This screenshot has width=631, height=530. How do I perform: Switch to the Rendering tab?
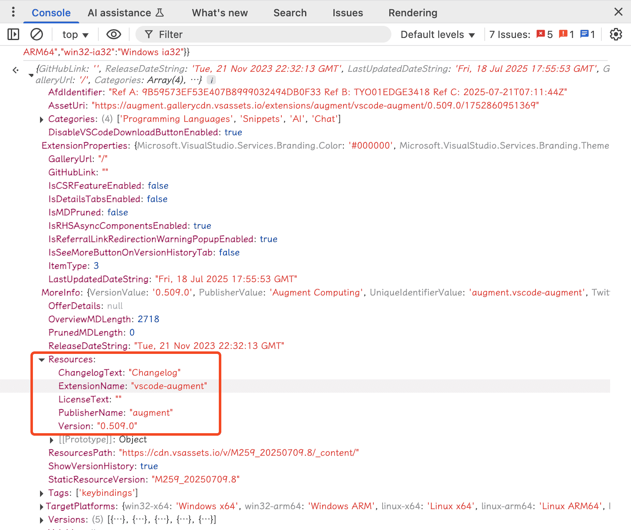point(413,13)
